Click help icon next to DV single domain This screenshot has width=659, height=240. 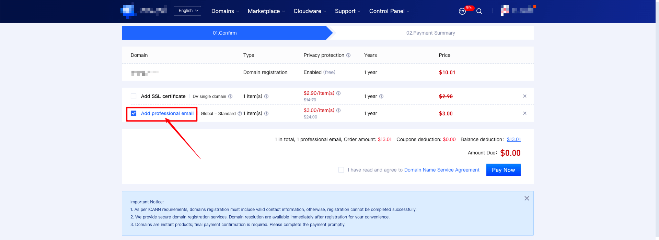click(x=230, y=97)
